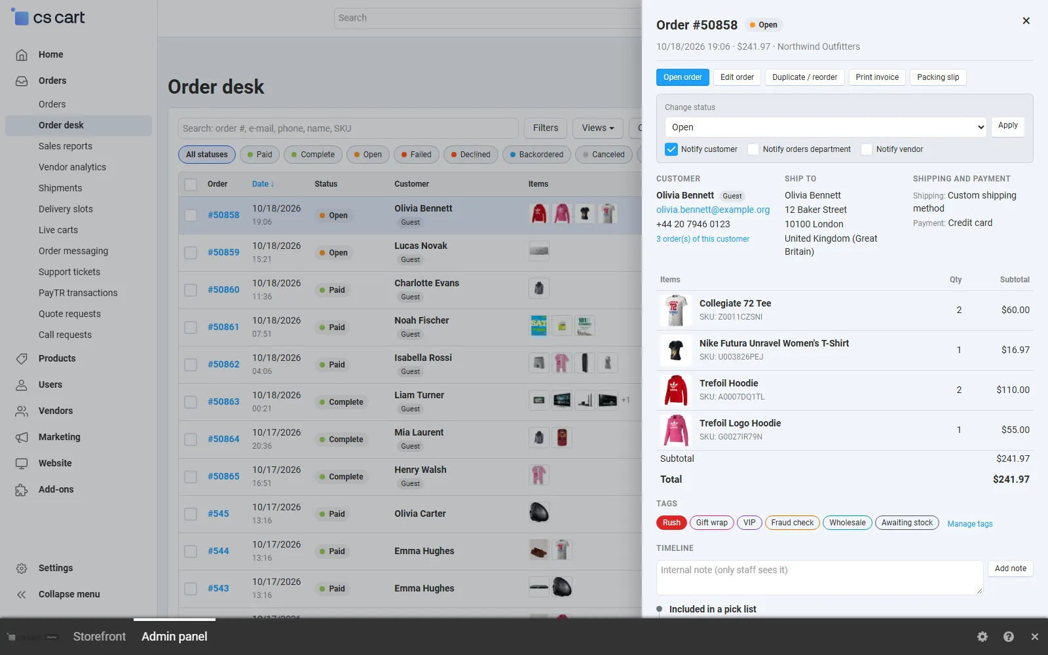
Task: Click the Settings gear icon in sidebar
Action: 22,568
